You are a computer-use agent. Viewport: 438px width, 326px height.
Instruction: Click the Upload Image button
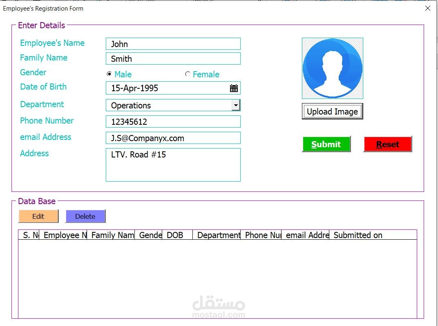tap(333, 111)
